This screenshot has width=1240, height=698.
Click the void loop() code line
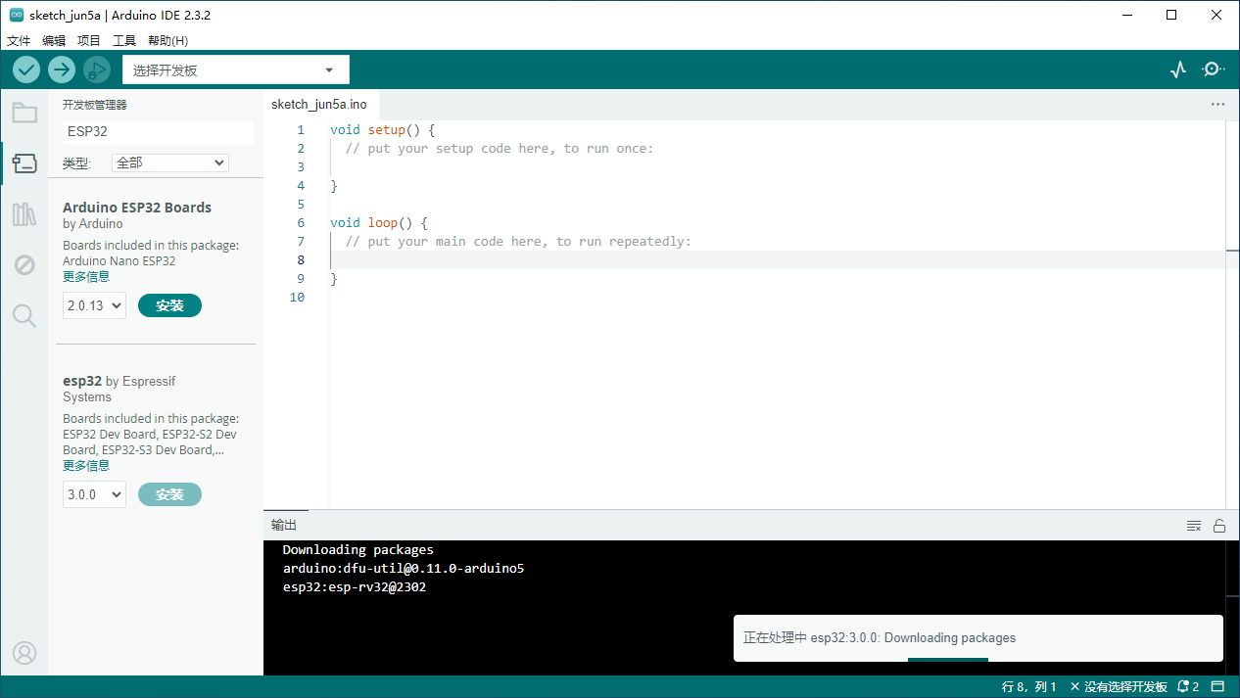pyautogui.click(x=379, y=223)
